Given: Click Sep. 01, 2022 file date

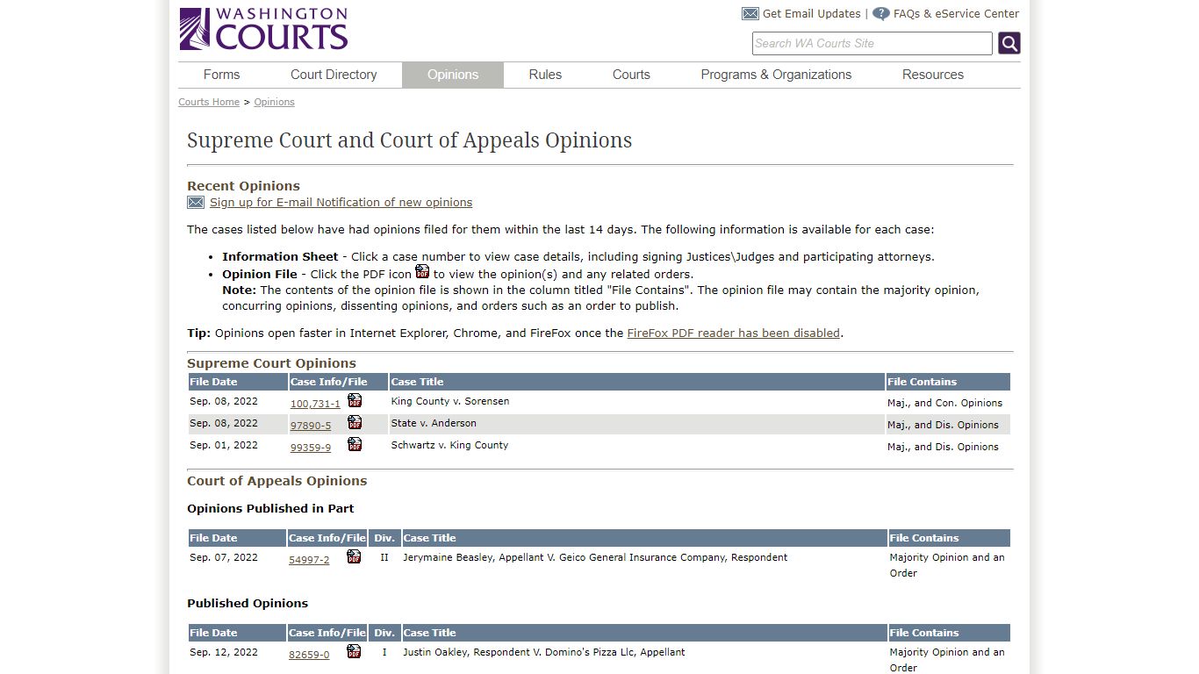Looking at the screenshot, I should (x=224, y=445).
